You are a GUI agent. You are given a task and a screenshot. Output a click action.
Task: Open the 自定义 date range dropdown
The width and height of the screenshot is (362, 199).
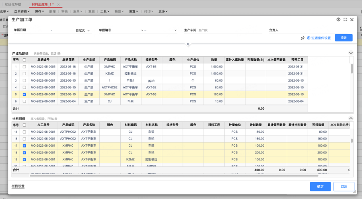83,30
